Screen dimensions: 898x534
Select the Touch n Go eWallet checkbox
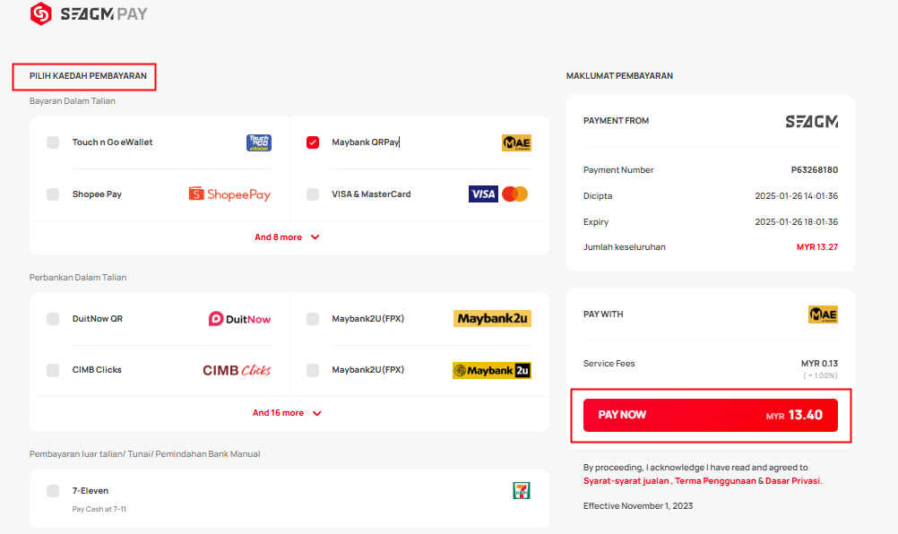point(53,142)
